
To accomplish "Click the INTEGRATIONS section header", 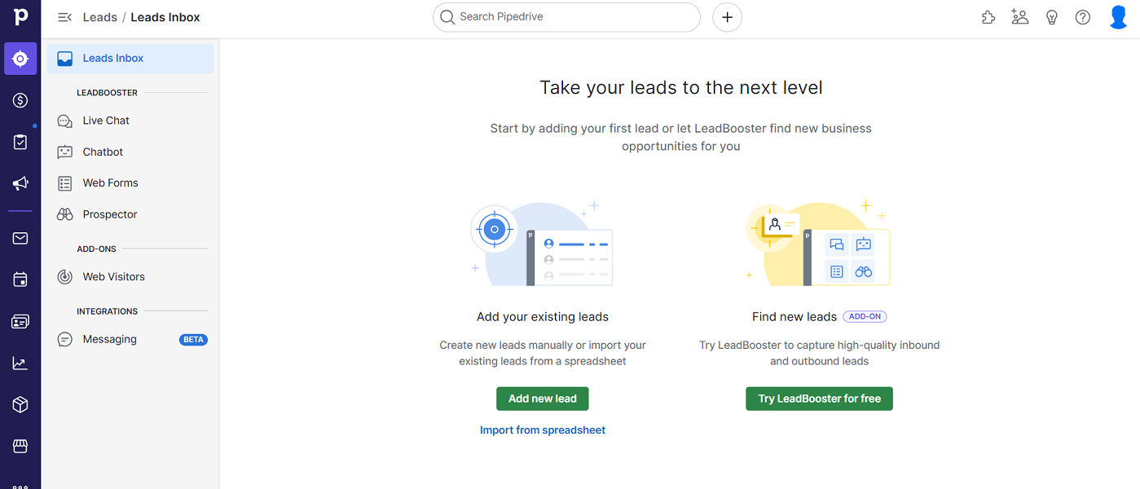I will click(107, 311).
